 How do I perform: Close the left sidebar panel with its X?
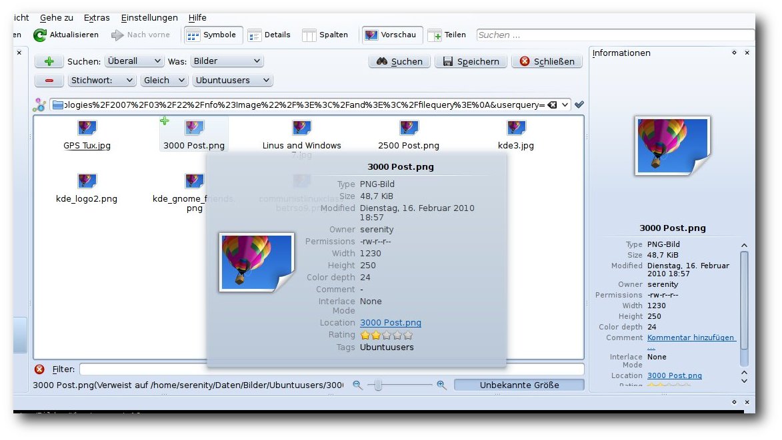19,53
